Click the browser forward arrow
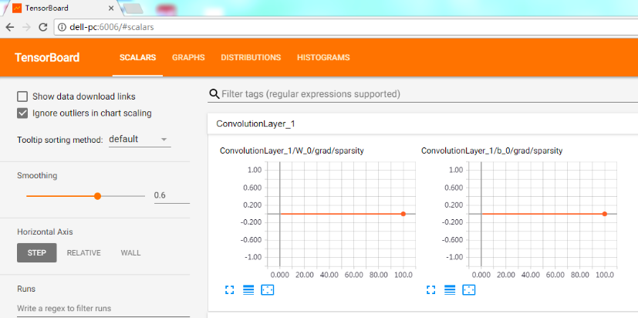Image resolution: width=638 pixels, height=318 pixels. (26, 27)
